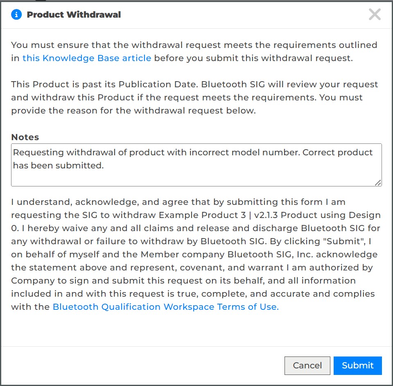
Task: Click the Notes label
Action: click(x=25, y=137)
